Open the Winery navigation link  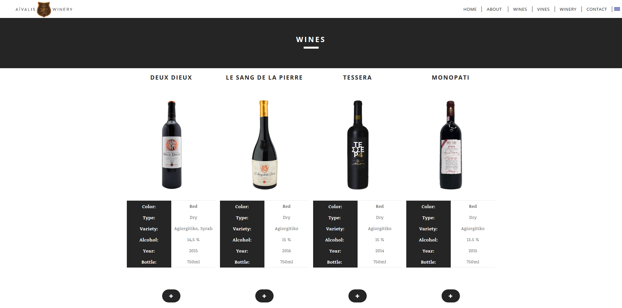(x=568, y=9)
